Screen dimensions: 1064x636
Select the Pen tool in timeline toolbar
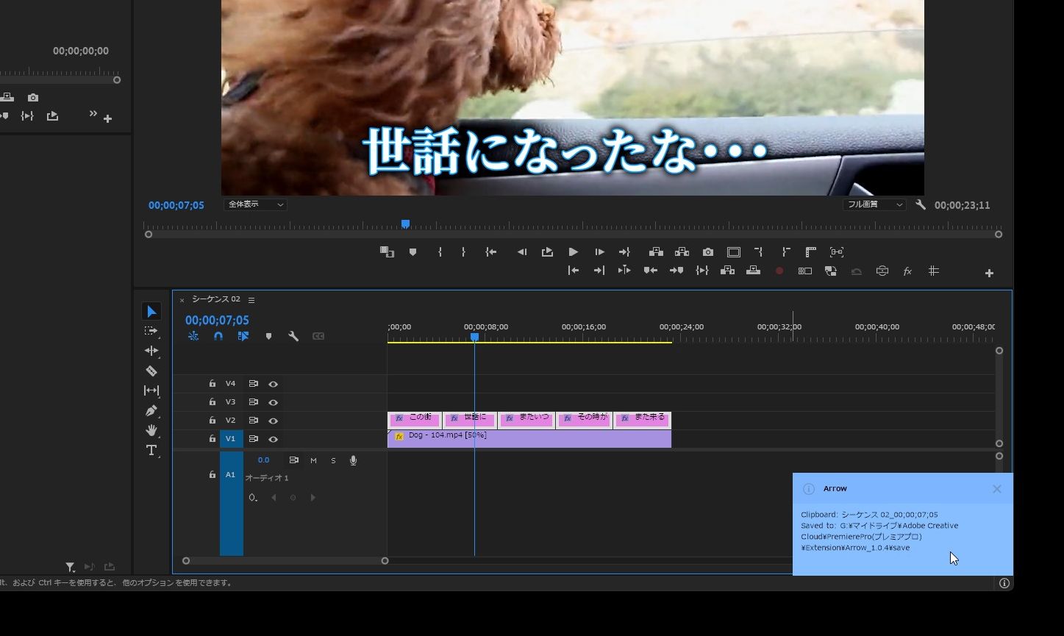coord(151,411)
